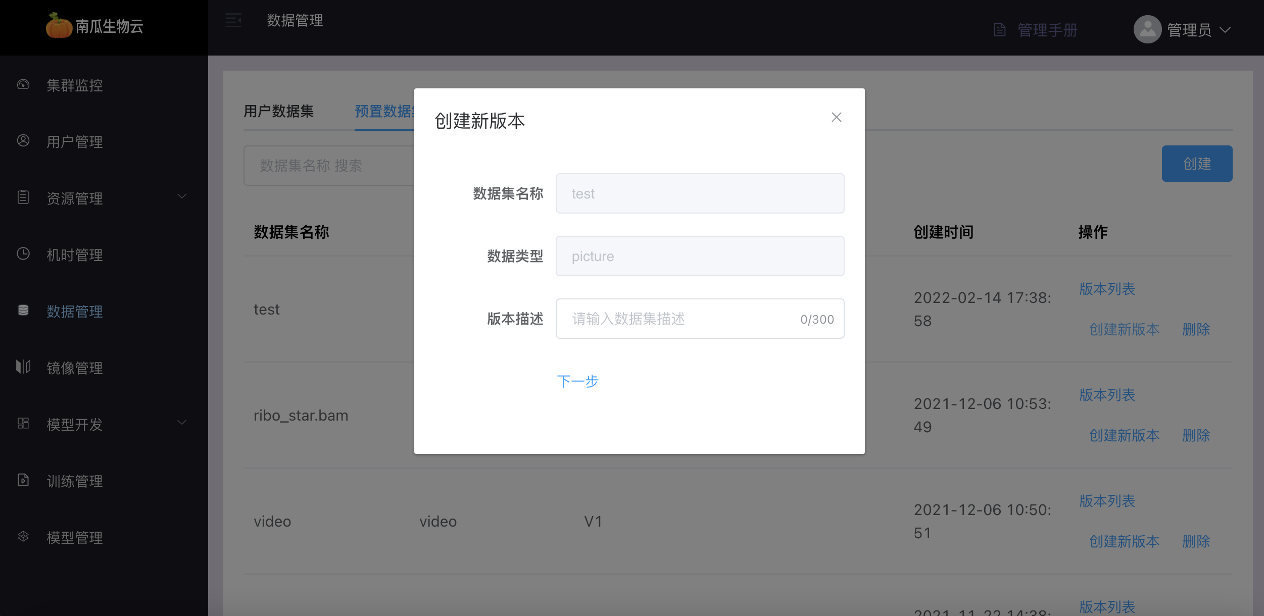The width and height of the screenshot is (1264, 616).
Task: Open 版本列表 for the video dataset
Action: (x=1107, y=501)
